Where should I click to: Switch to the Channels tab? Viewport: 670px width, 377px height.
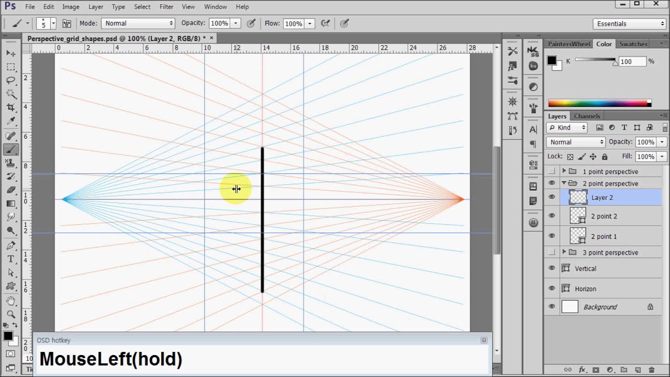click(587, 116)
